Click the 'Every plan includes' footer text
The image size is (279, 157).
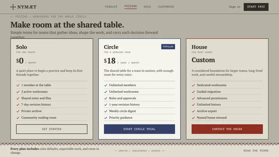[x=24, y=149]
